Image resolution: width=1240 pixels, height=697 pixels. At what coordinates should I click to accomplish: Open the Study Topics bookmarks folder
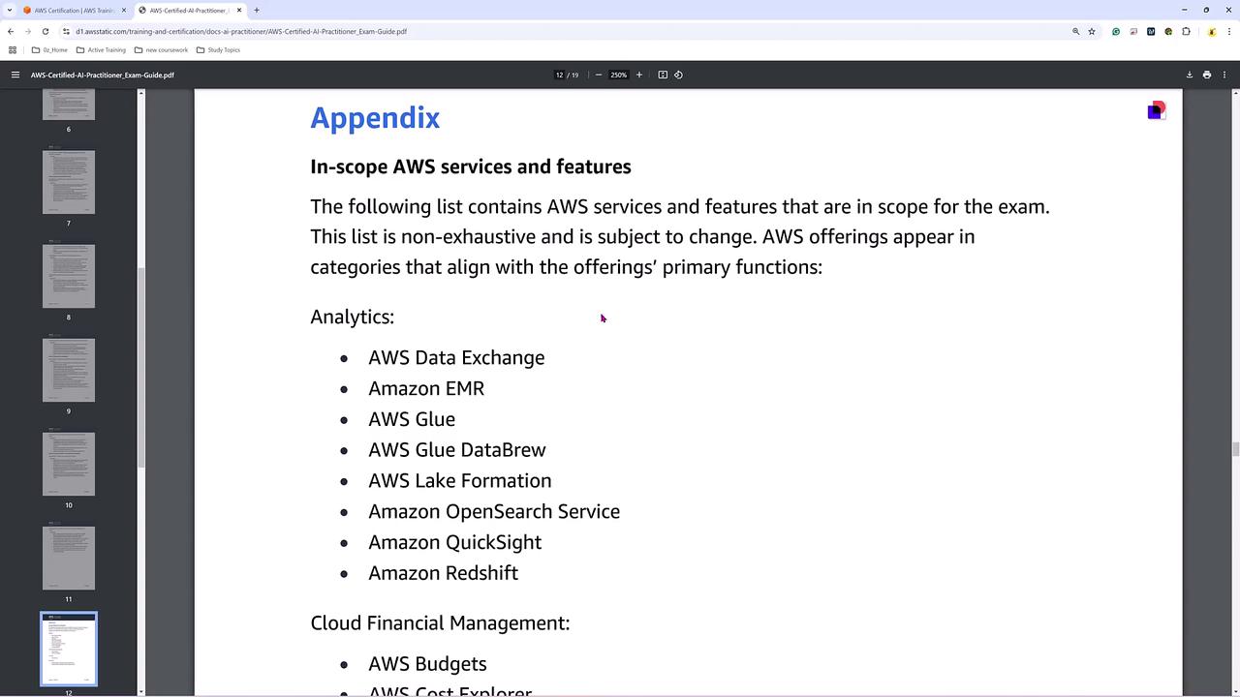pyautogui.click(x=218, y=49)
